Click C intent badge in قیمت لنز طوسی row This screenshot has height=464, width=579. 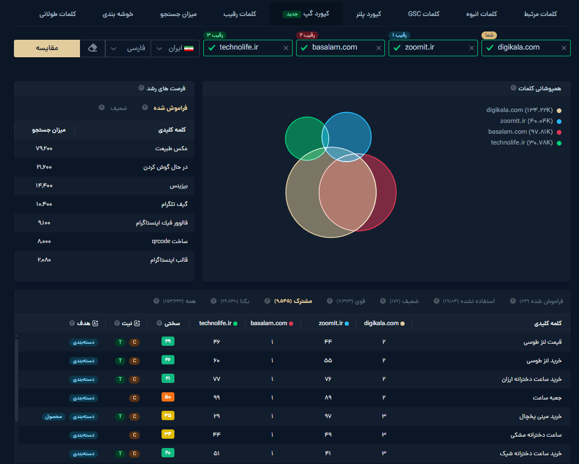[134, 342]
